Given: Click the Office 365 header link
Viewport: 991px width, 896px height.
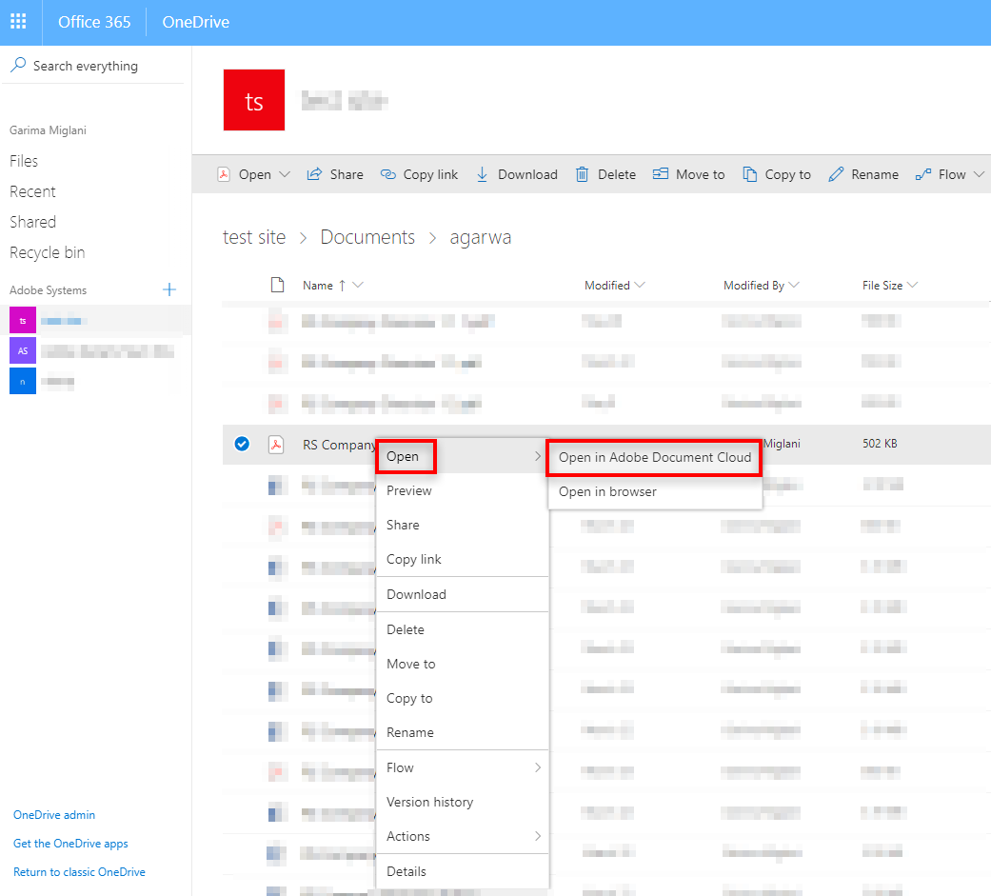Looking at the screenshot, I should point(94,22).
